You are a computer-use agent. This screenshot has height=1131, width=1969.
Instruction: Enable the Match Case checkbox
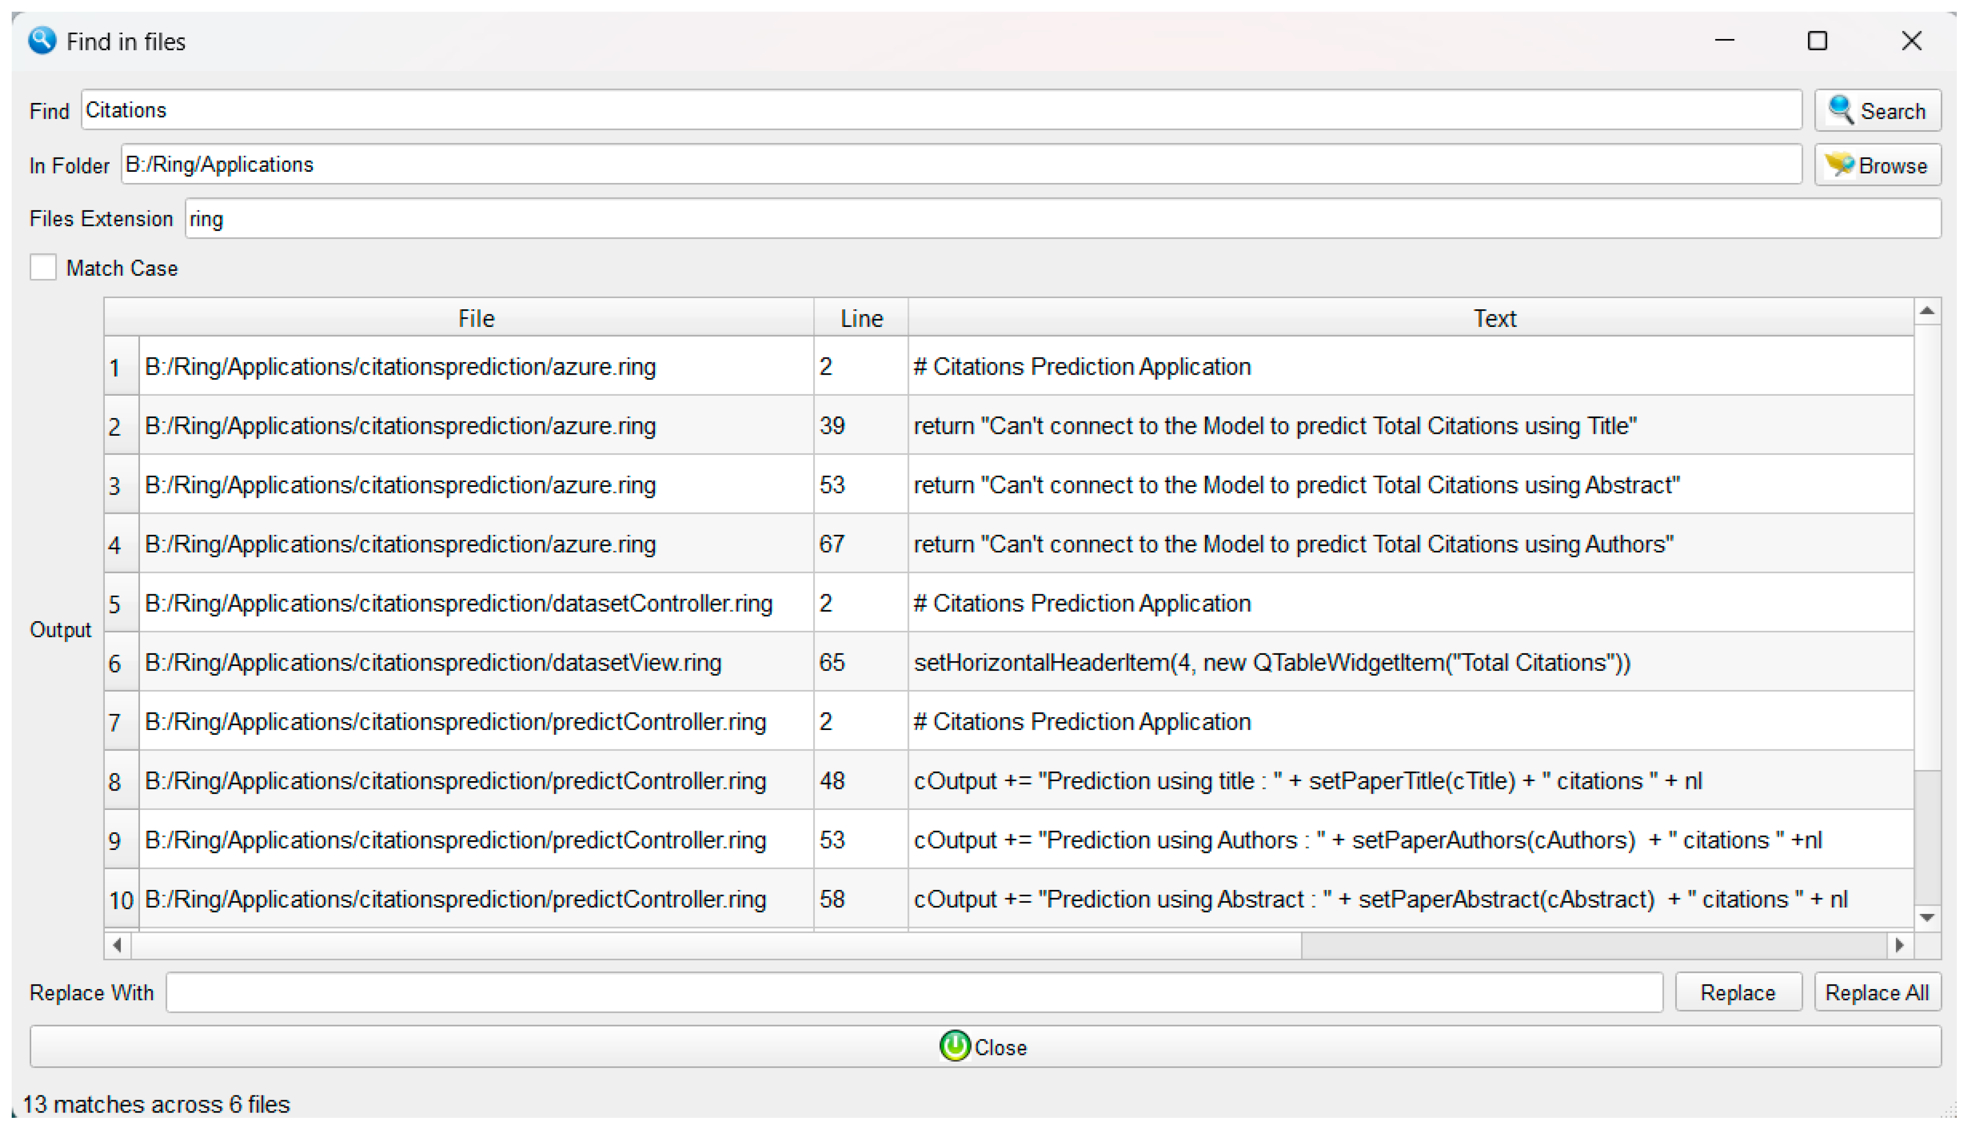coord(43,267)
